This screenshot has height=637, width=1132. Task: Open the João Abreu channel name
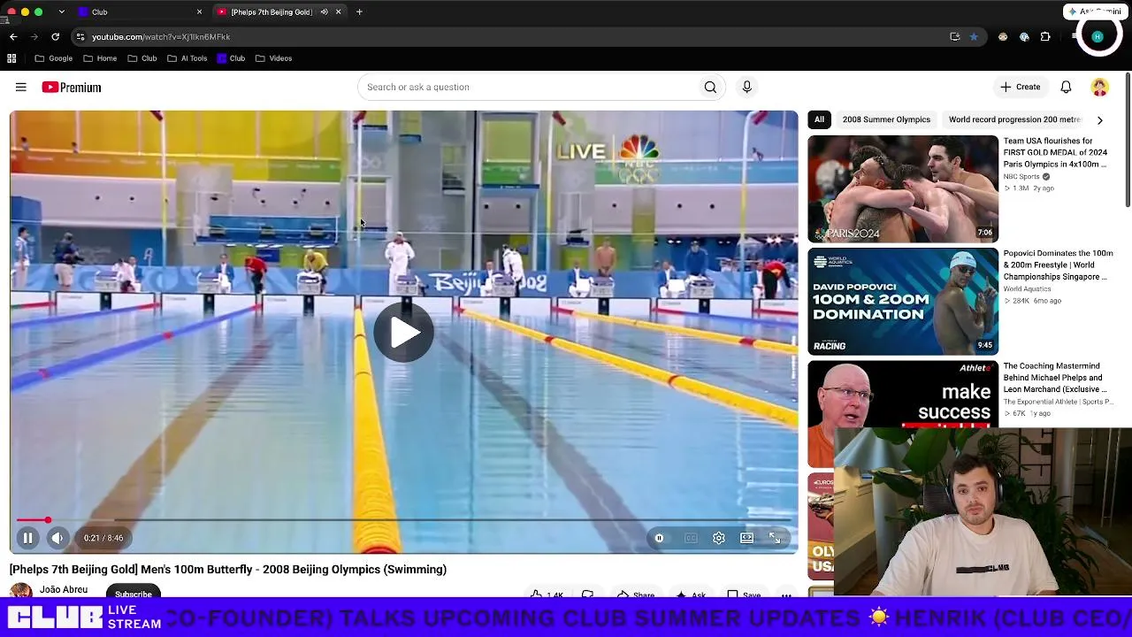pos(64,589)
